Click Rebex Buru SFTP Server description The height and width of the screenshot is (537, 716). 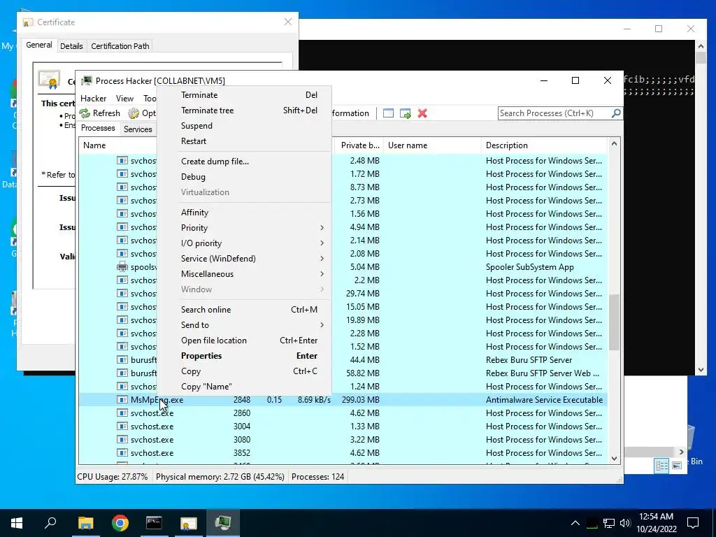click(529, 360)
